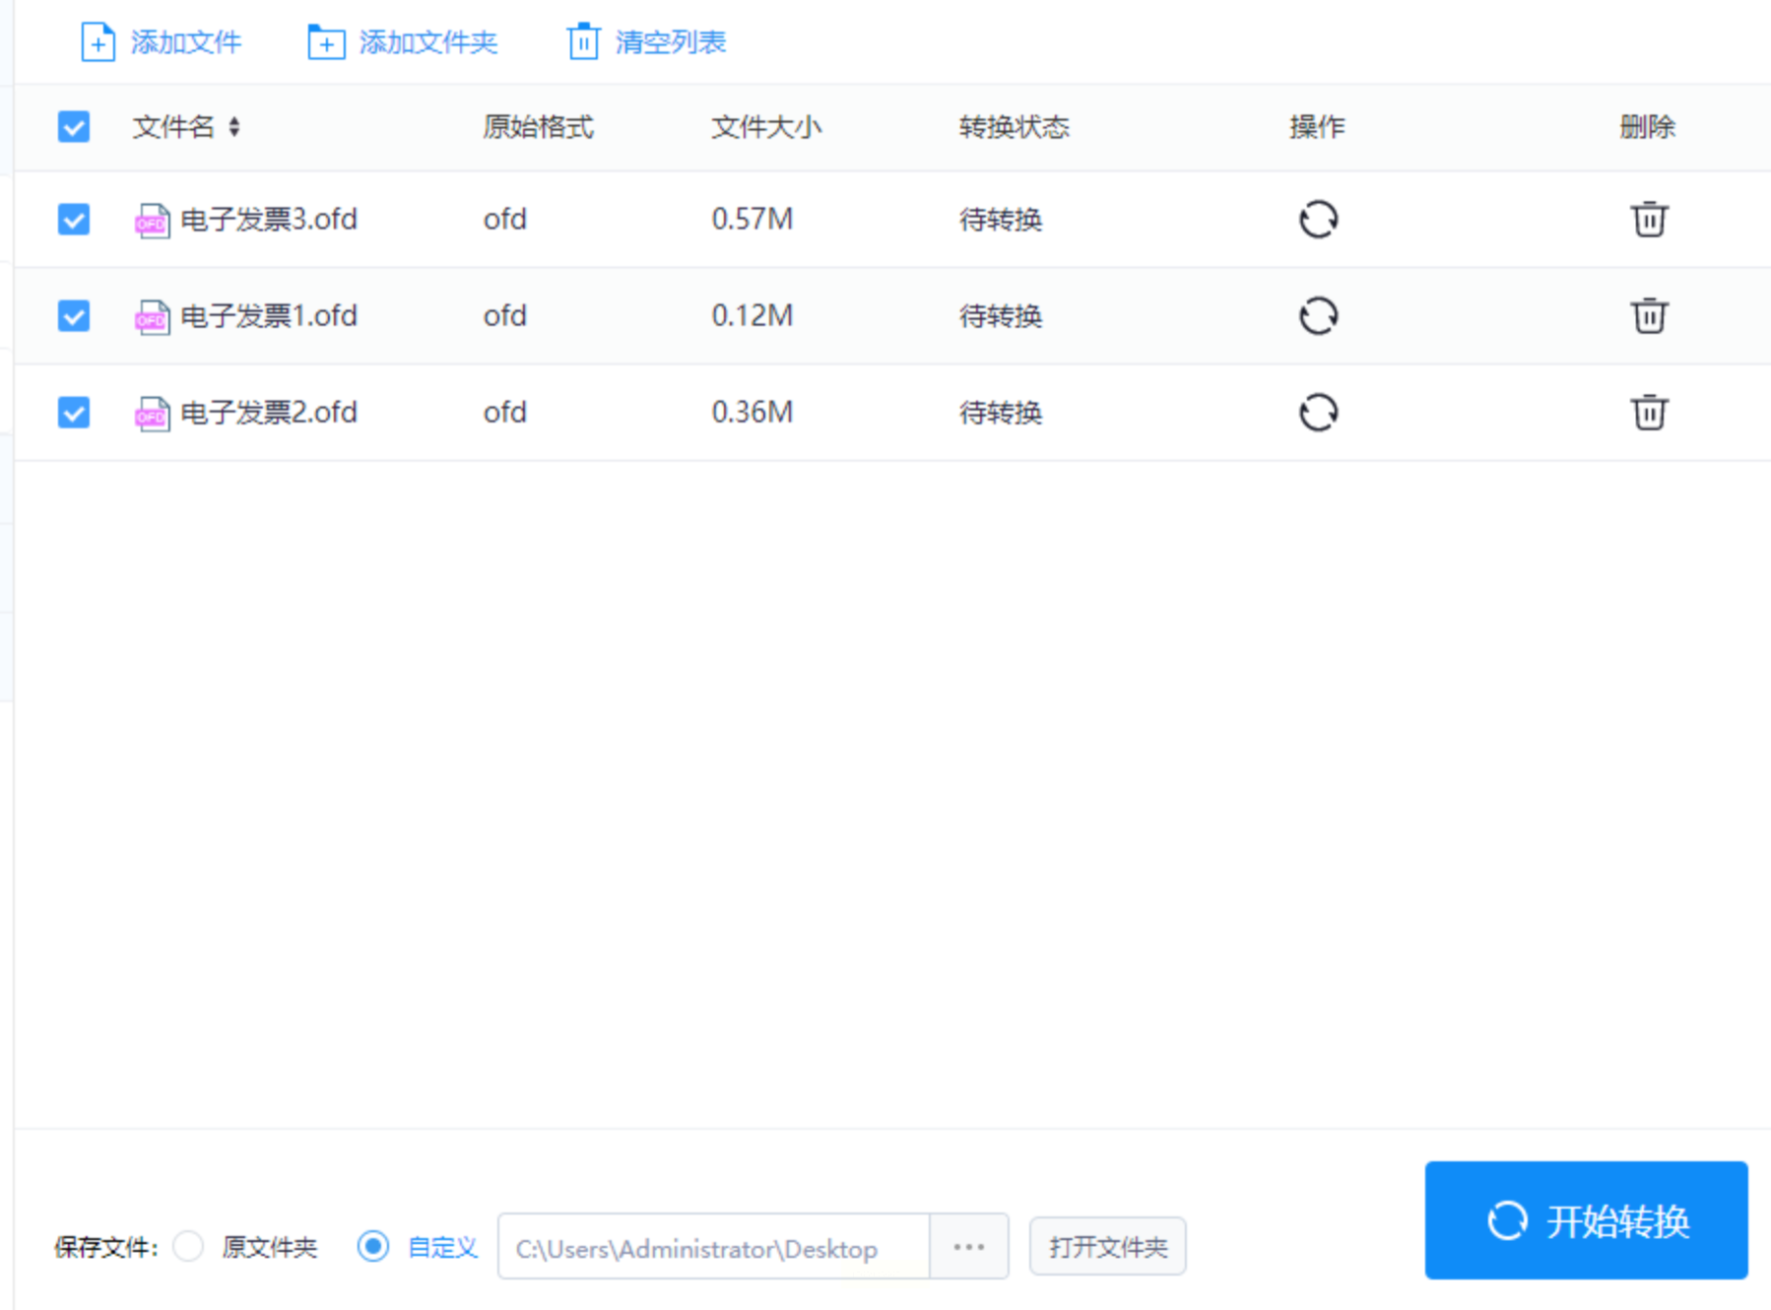
Task: Delete 电子发票3.ofd using its trash icon
Action: pyautogui.click(x=1648, y=220)
